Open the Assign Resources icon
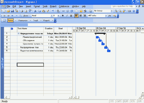The height and width of the screenshot is (103, 144). click(85, 11)
